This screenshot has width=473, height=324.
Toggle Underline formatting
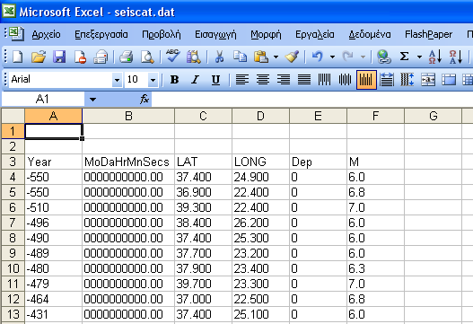pyautogui.click(x=215, y=80)
